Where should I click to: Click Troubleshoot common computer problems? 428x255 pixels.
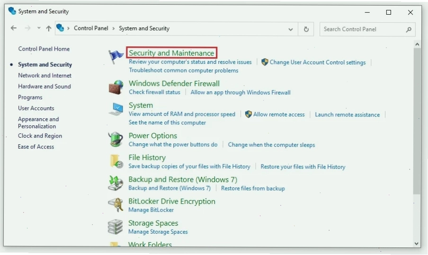coord(183,70)
